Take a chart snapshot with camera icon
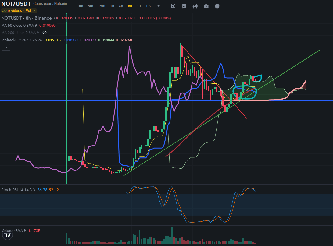333x246 pixels. (206, 6)
